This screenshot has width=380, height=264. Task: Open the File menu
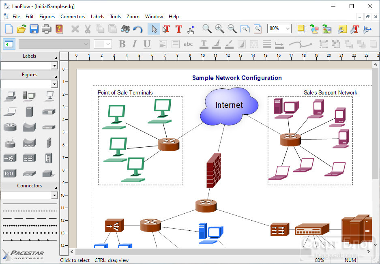(16, 17)
